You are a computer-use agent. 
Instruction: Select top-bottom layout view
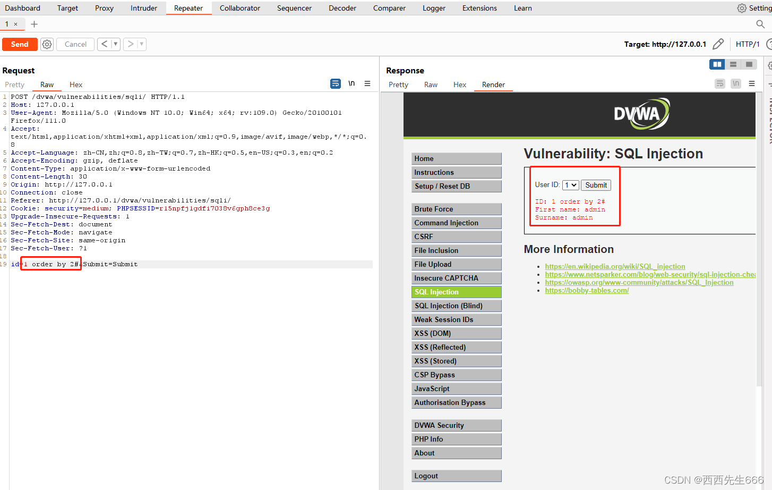(733, 64)
